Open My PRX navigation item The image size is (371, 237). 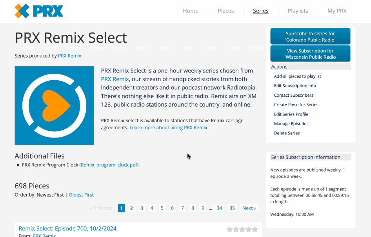tap(337, 11)
